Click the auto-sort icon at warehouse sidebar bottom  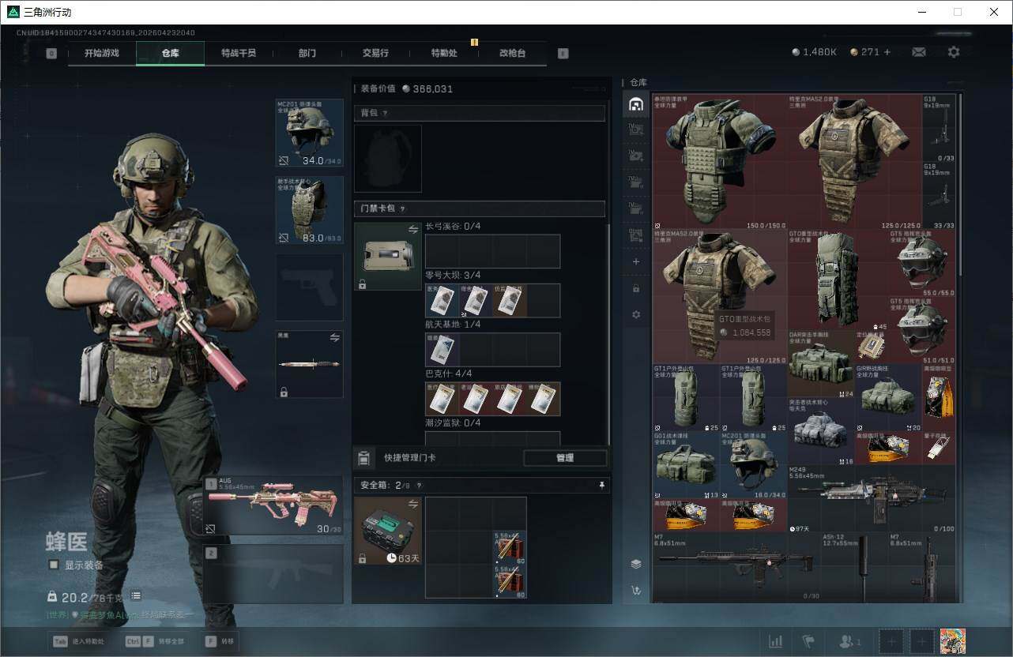coord(636,590)
